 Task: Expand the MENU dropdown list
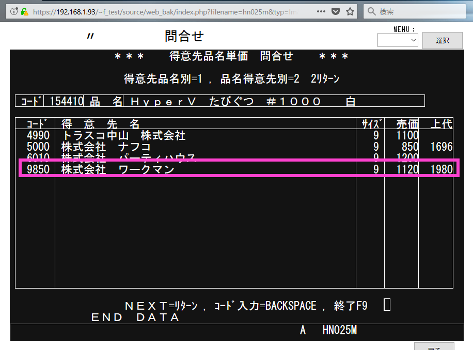397,40
